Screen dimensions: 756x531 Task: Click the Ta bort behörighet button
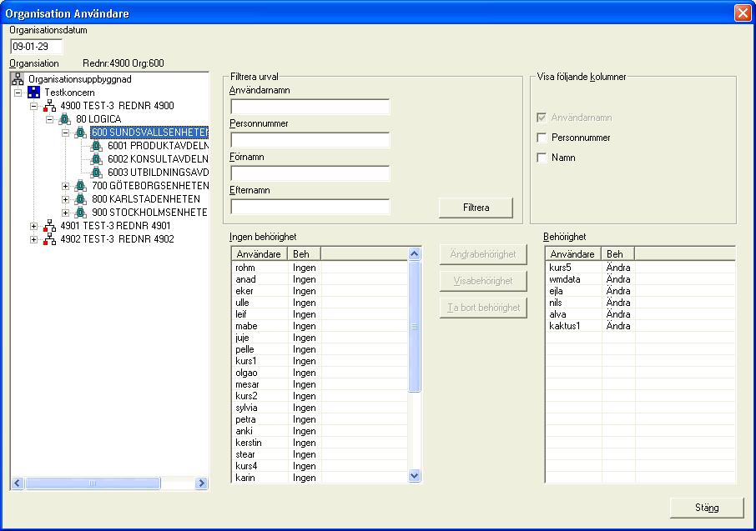tap(483, 308)
